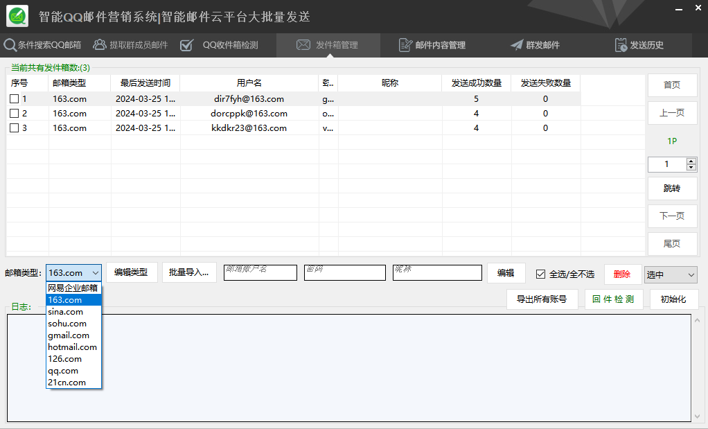Click the paper plane icon of 群发邮件
The image size is (708, 429).
(x=517, y=45)
